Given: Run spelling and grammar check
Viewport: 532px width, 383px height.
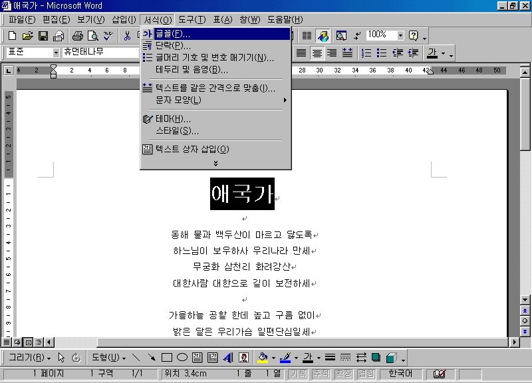Looking at the screenshot, I should [108, 36].
